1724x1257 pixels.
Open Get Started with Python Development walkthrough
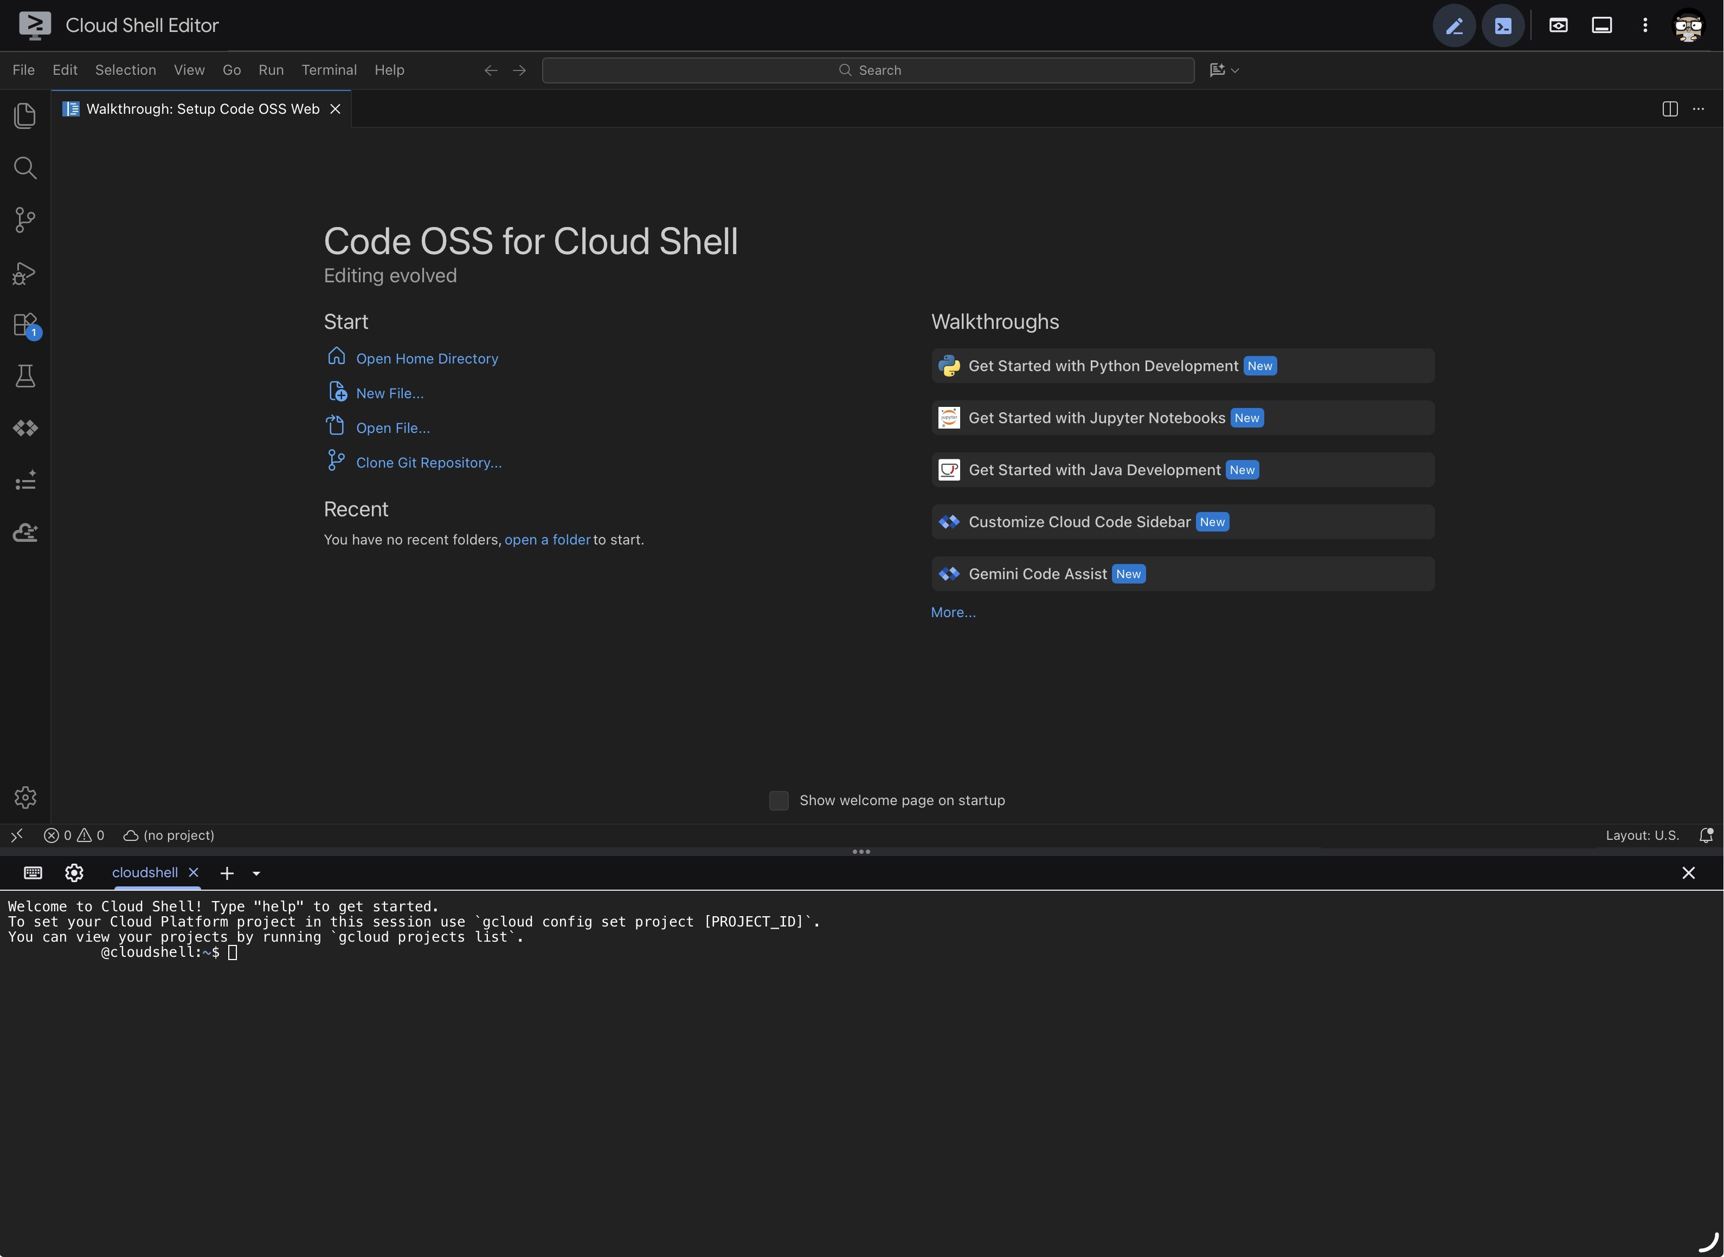[x=1183, y=366]
